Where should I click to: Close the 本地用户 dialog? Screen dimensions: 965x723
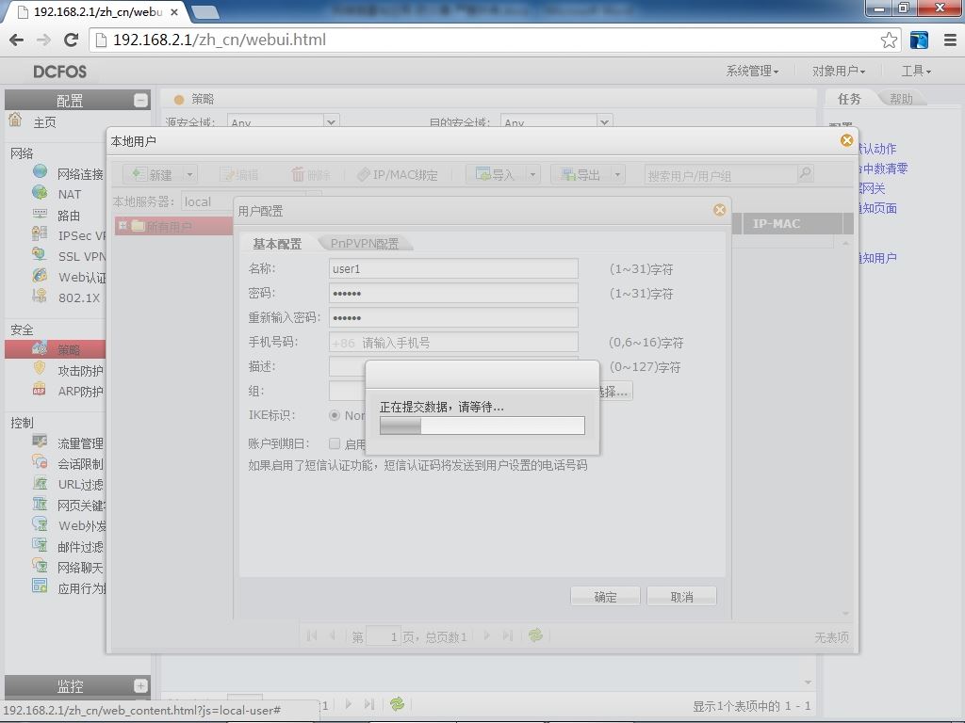(x=846, y=141)
